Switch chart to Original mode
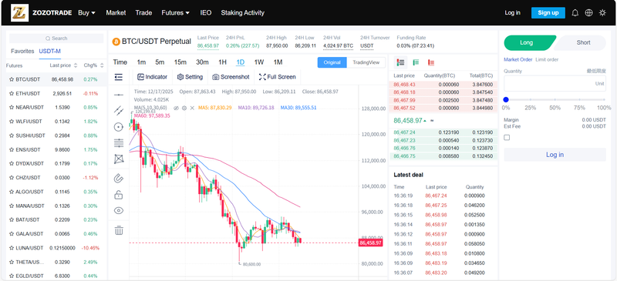Image resolution: width=617 pixels, height=281 pixels. [x=332, y=62]
